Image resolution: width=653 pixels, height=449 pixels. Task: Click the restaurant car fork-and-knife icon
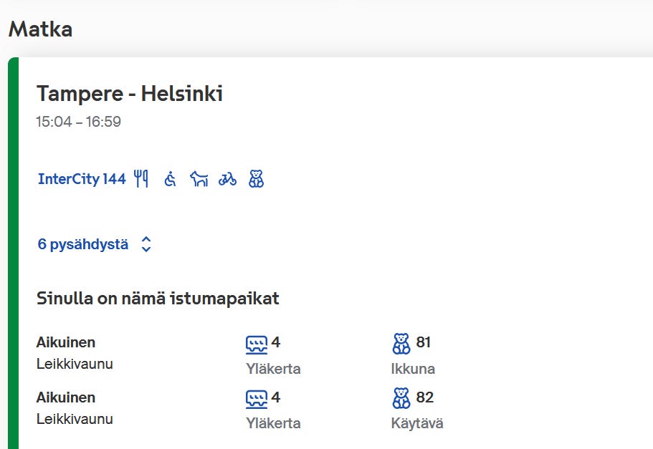point(141,179)
